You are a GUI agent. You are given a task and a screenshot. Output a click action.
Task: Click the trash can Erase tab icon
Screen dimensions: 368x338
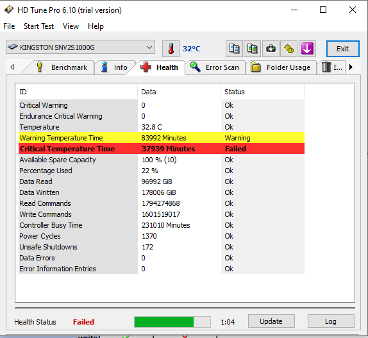[x=326, y=67]
